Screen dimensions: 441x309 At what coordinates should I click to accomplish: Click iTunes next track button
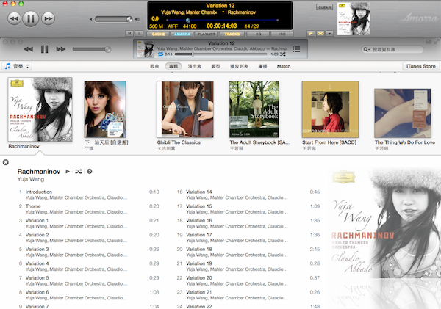point(61,49)
